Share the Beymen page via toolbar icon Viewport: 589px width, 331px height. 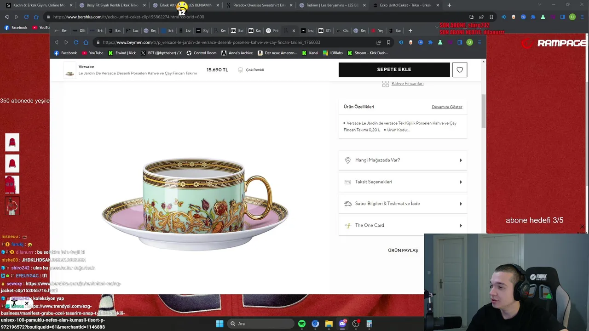click(379, 42)
